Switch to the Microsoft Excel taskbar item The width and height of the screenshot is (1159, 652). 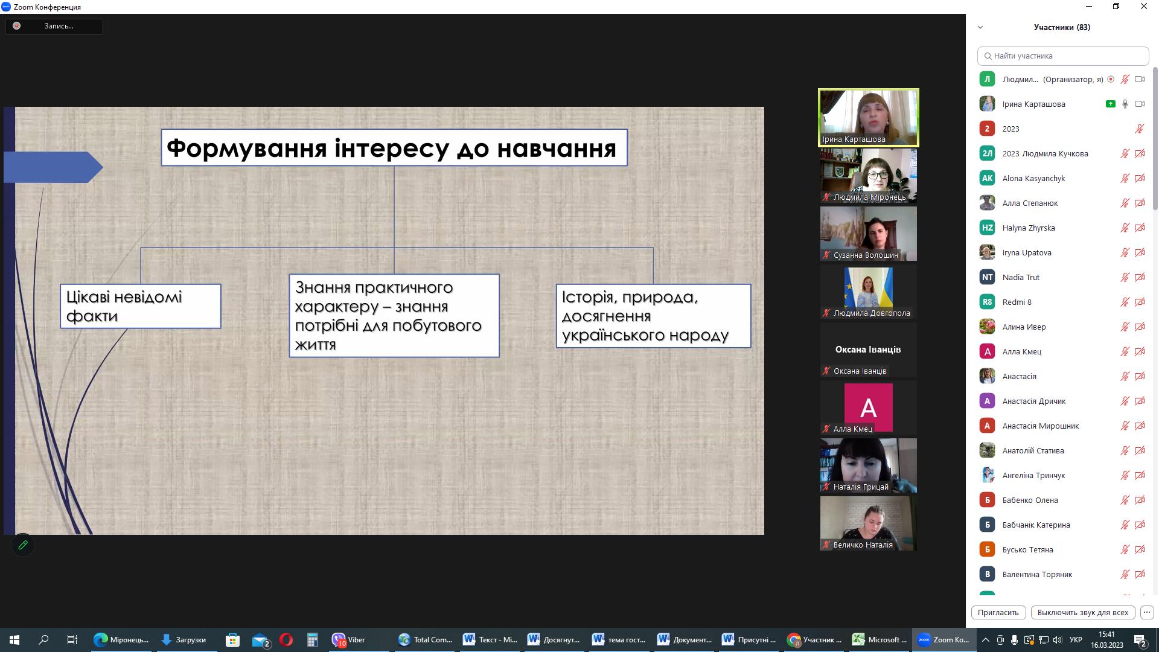880,640
